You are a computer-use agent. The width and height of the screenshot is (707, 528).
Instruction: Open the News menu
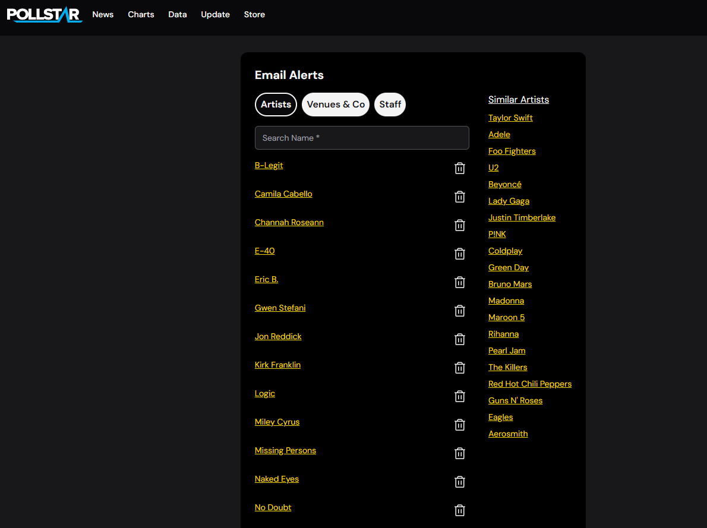coord(103,14)
